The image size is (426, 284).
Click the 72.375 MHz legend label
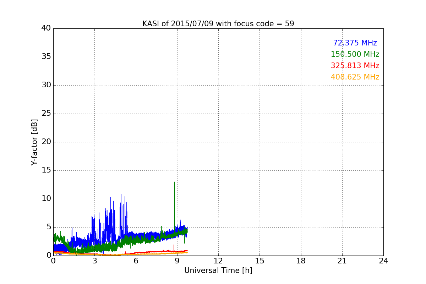click(355, 43)
